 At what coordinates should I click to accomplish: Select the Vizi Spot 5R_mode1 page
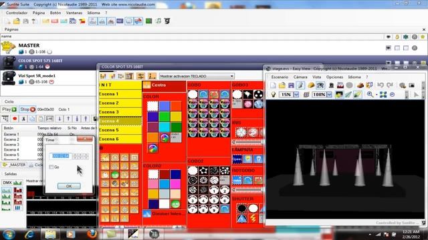49,79
